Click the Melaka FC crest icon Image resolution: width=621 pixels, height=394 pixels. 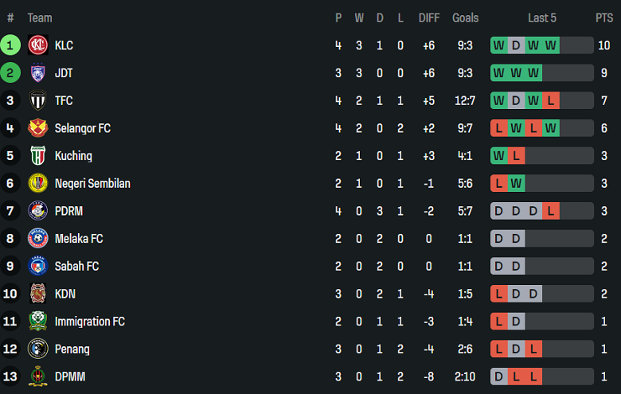[x=38, y=239]
